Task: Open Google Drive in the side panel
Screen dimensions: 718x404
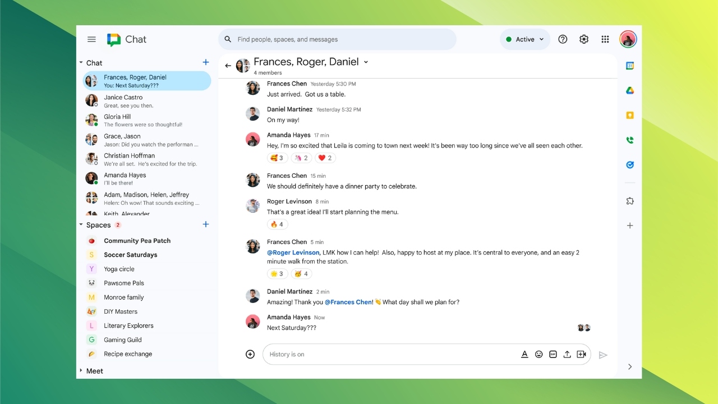Action: [x=630, y=90]
